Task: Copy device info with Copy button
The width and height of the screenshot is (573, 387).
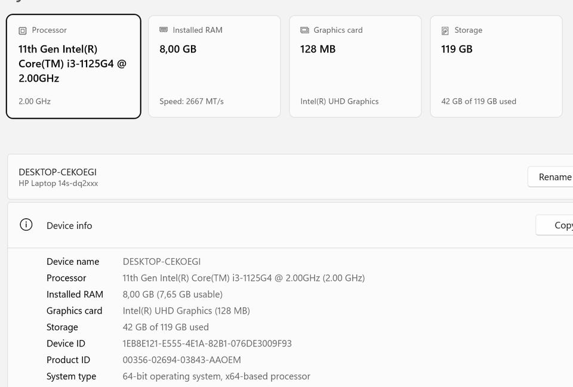Action: tap(554, 225)
